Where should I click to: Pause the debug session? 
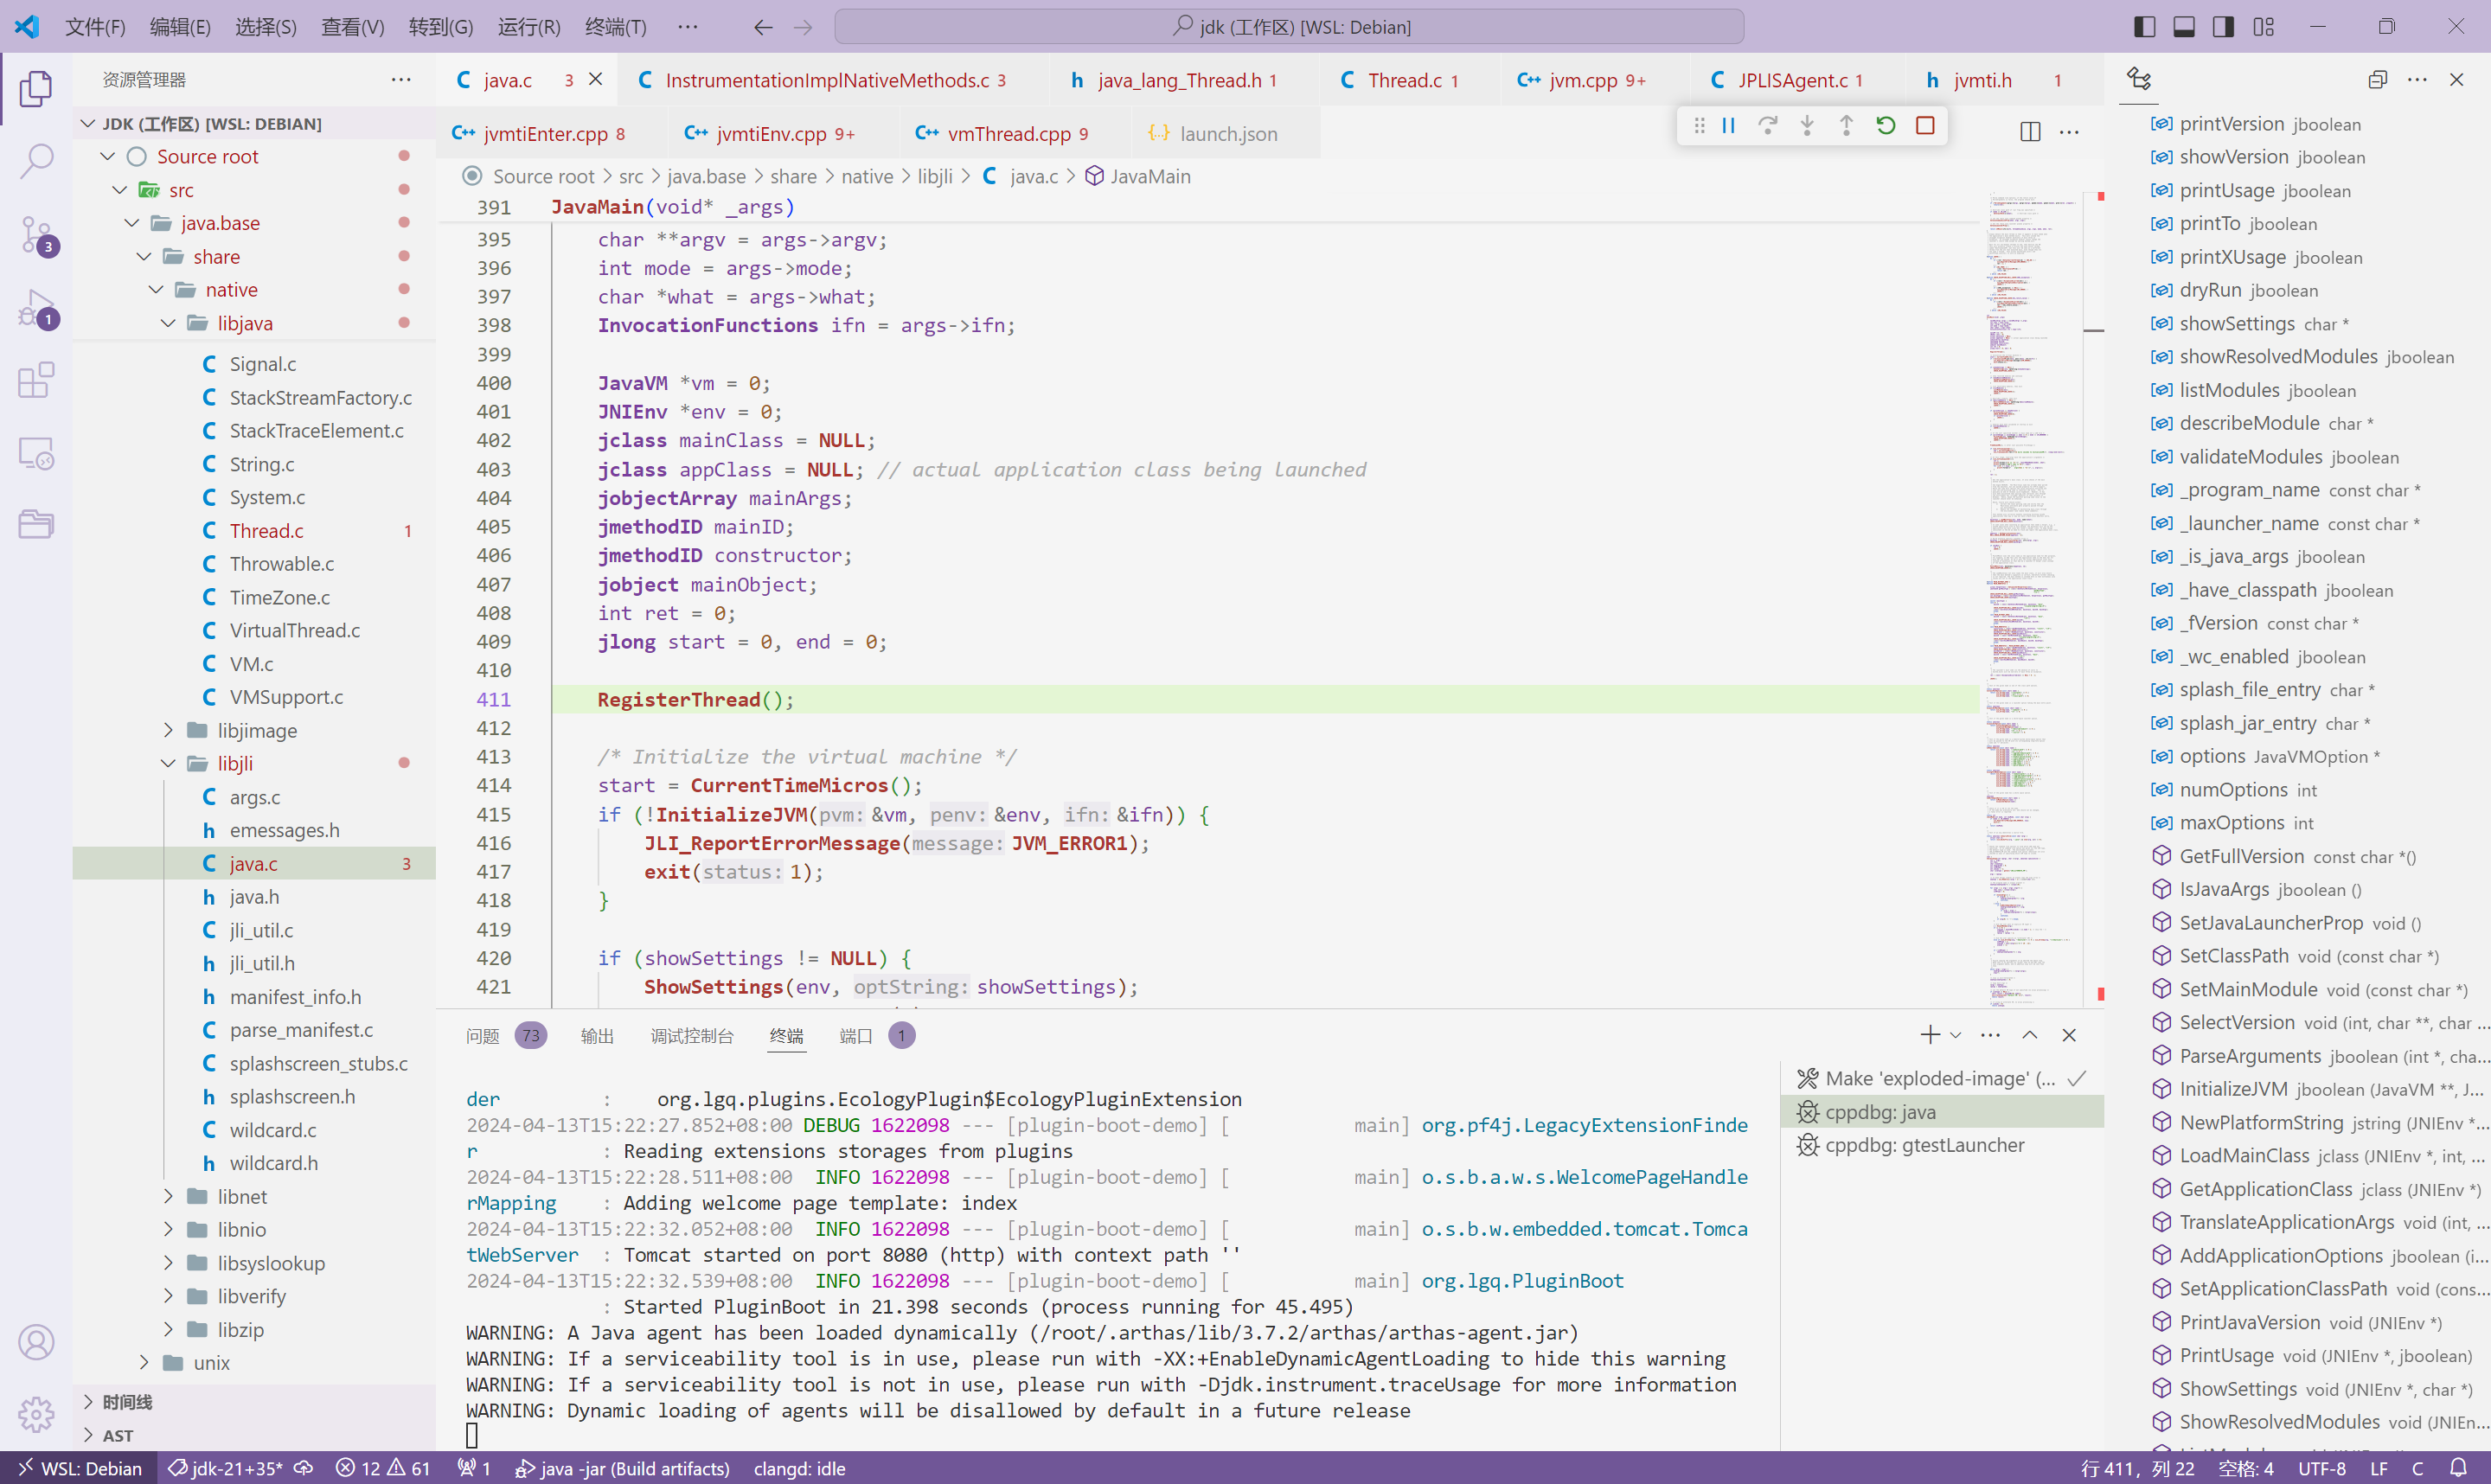click(x=1728, y=125)
